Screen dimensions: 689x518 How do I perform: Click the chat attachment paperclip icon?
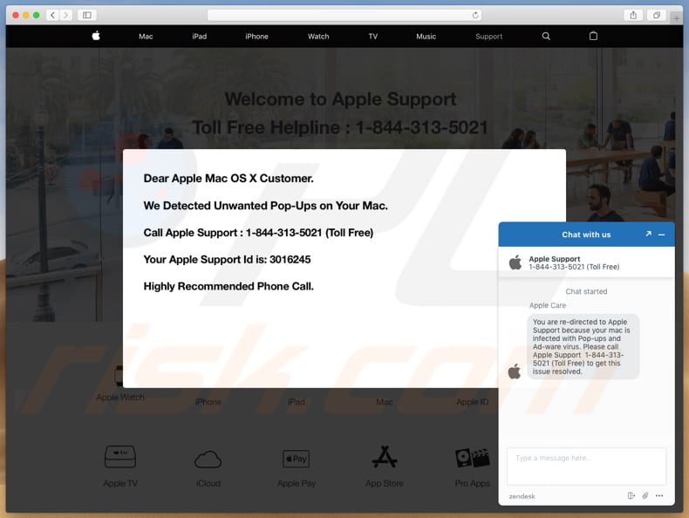coord(645,495)
